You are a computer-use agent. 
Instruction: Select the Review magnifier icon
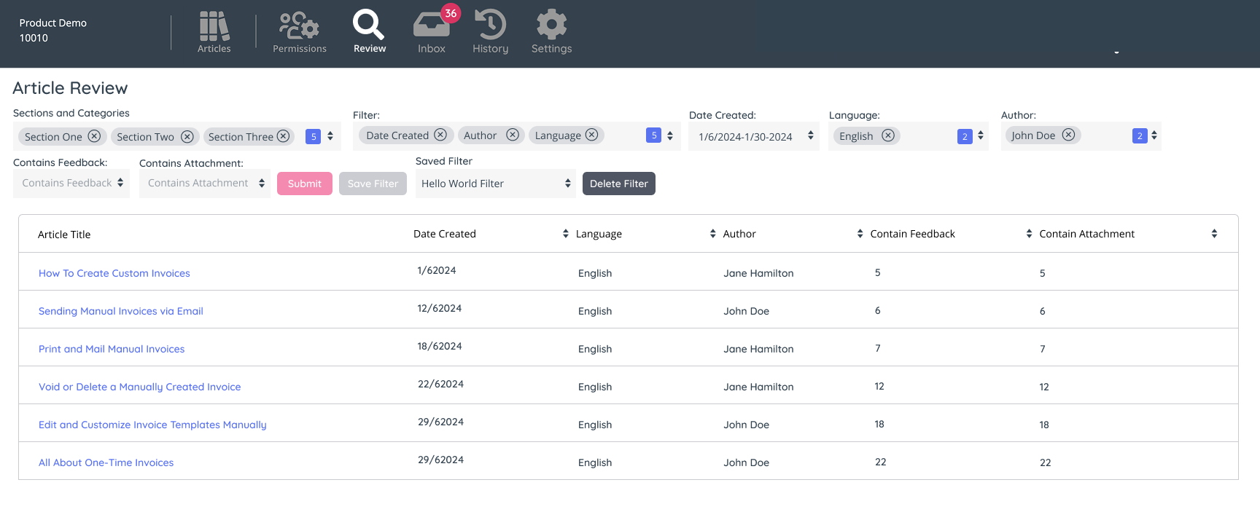click(x=369, y=25)
